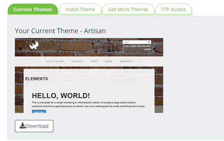
Task: Click LOGIN in the theme preview
Action: (x=148, y=49)
